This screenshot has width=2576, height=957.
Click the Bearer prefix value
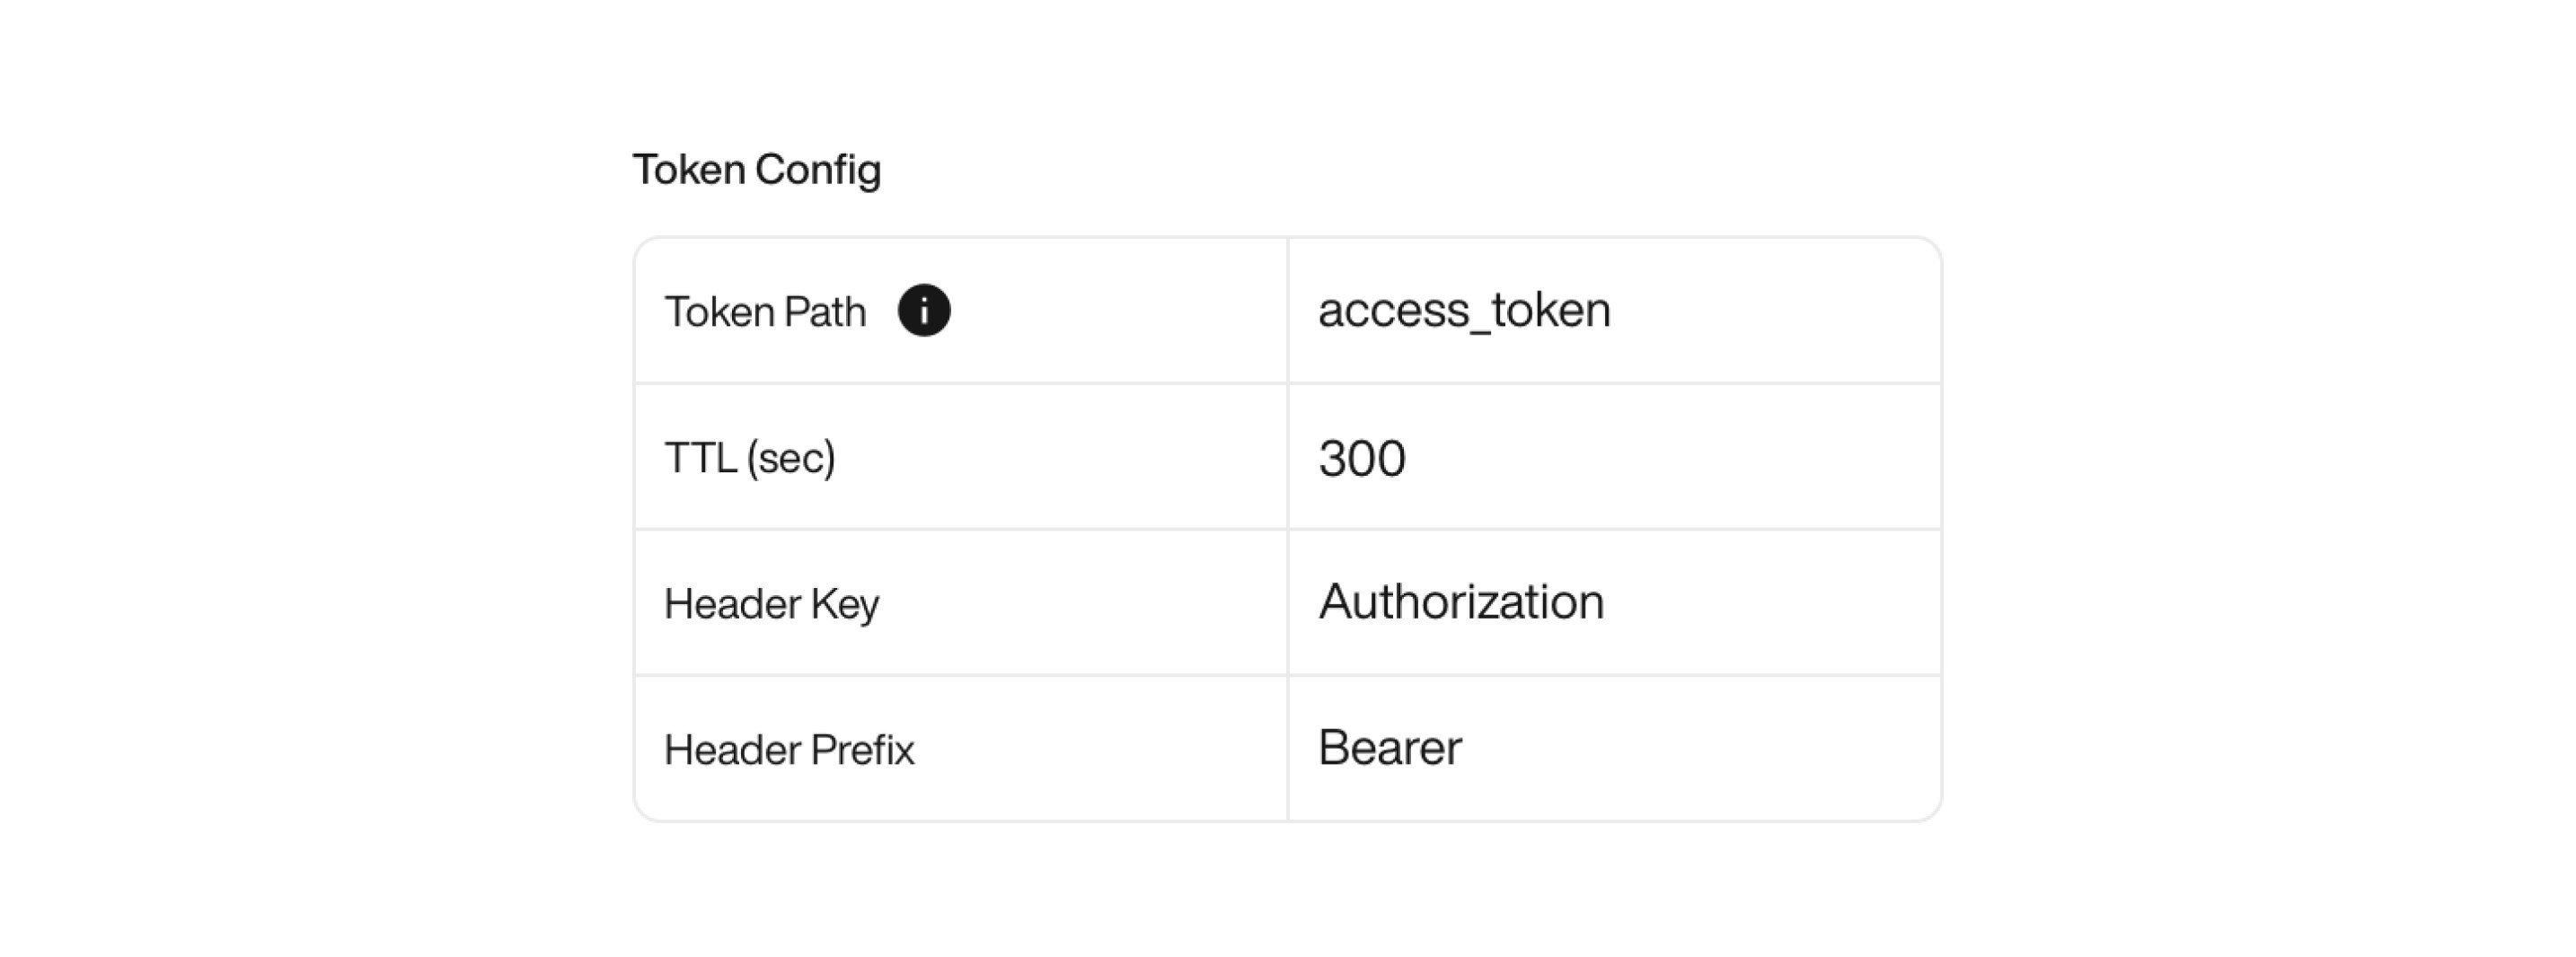tap(1390, 747)
